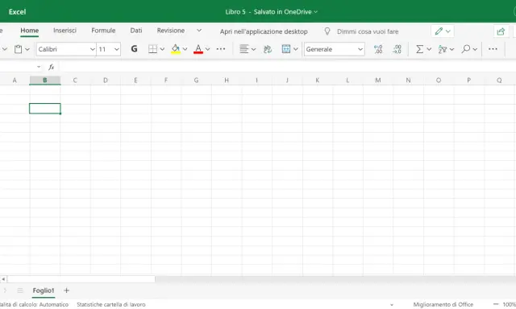Image resolution: width=516 pixels, height=309 pixels.
Task: Click the selected cell in column B
Action: (45, 109)
